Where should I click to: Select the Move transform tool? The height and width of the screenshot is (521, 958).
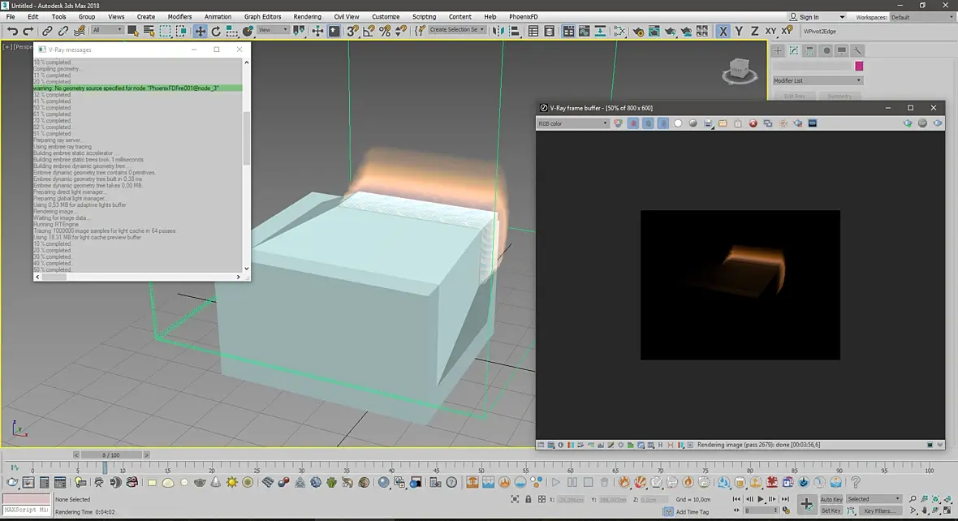tap(200, 31)
